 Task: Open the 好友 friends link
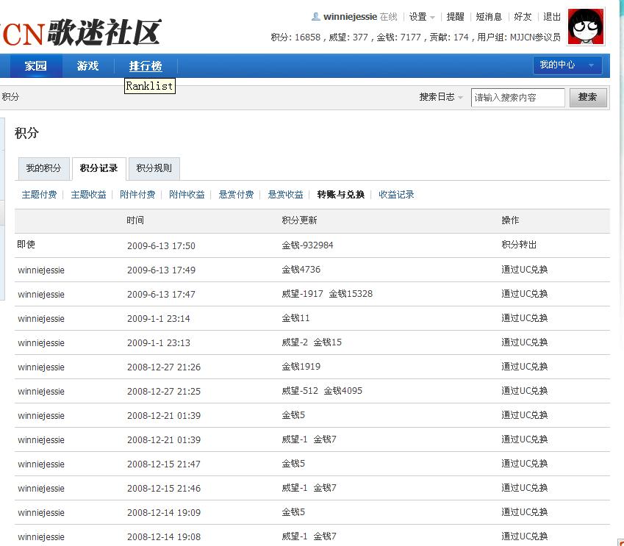(x=523, y=17)
